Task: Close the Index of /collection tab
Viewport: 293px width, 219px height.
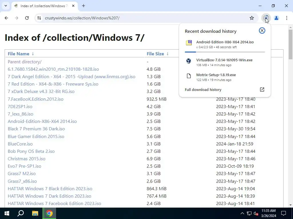Action: coord(73,6)
